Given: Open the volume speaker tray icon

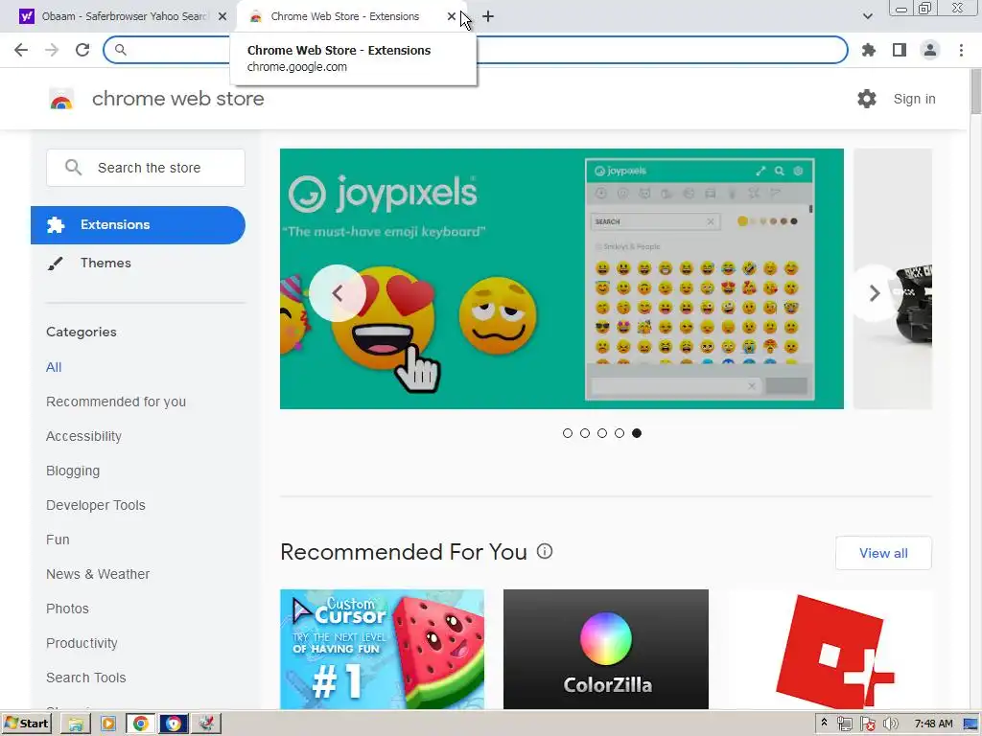Looking at the screenshot, I should pyautogui.click(x=890, y=724).
